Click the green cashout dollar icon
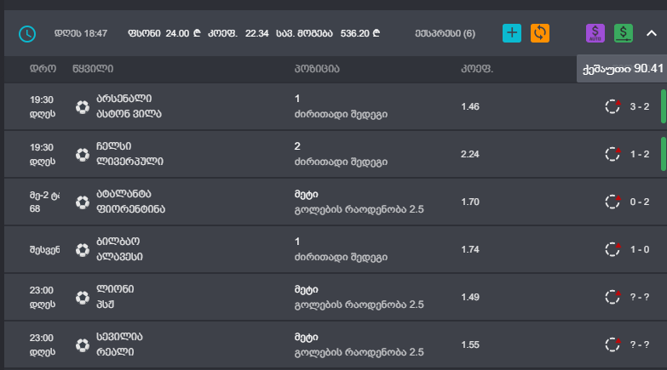Viewport: 667px width, 370px height. [x=624, y=33]
